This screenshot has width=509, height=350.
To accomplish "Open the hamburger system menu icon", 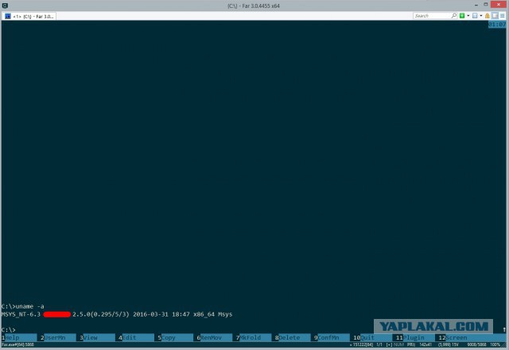I will (503, 16).
